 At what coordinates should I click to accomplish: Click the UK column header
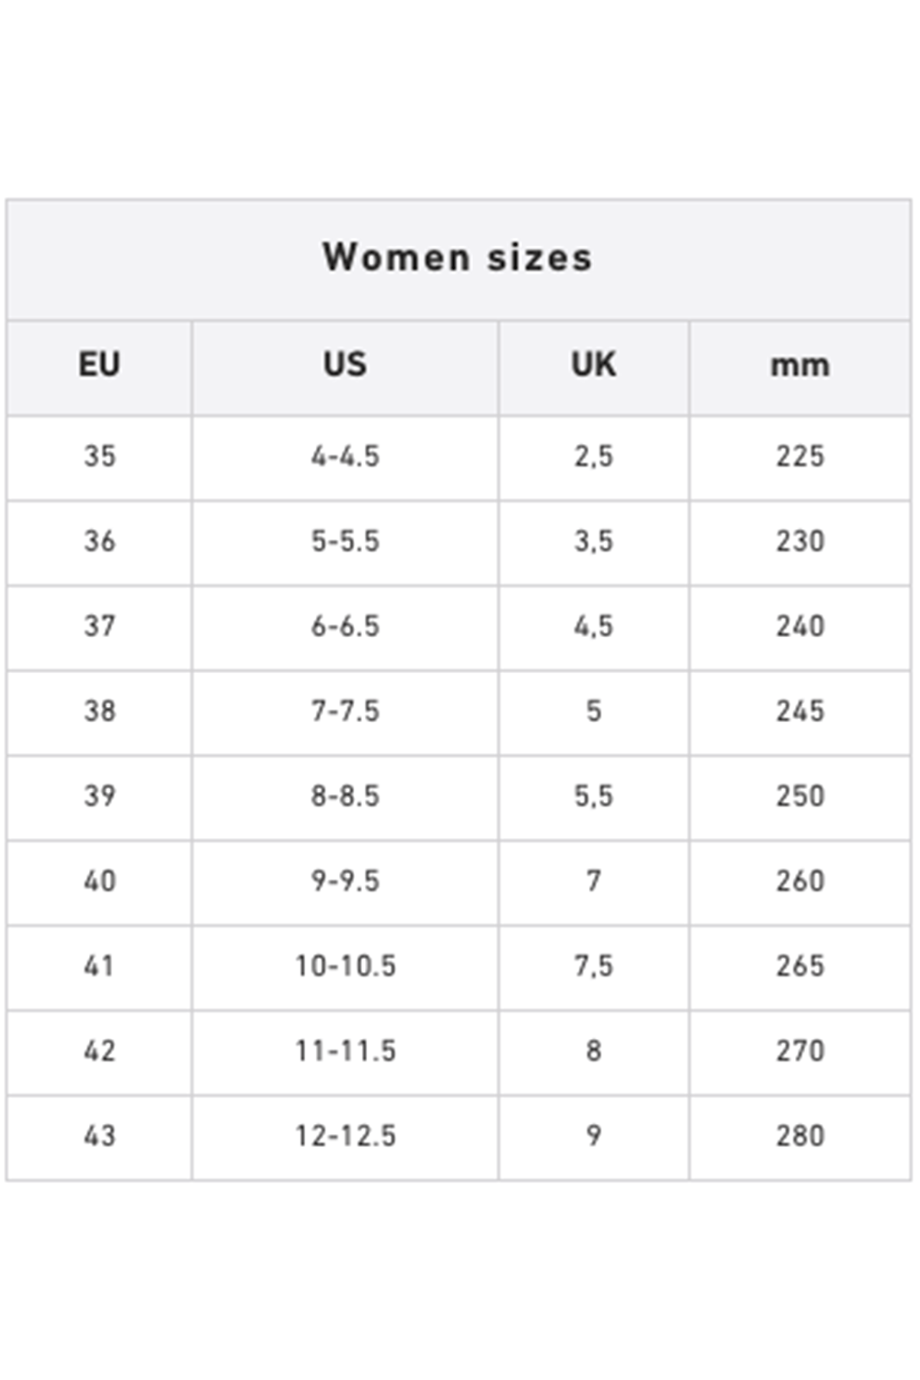pos(593,365)
